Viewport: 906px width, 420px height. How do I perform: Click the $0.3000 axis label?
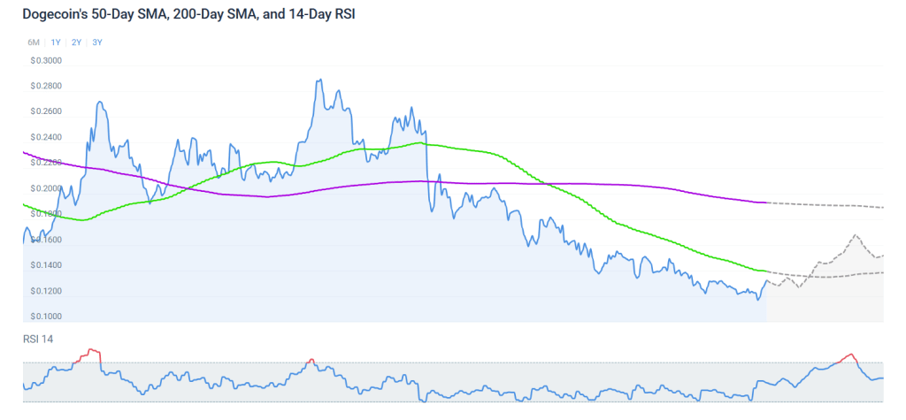coord(46,61)
